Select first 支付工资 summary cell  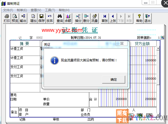[25, 69]
